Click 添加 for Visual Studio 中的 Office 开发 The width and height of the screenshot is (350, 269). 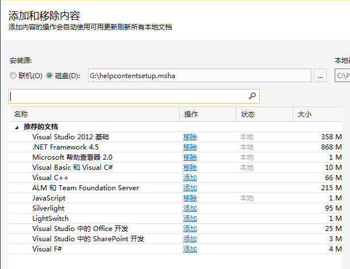(190, 229)
